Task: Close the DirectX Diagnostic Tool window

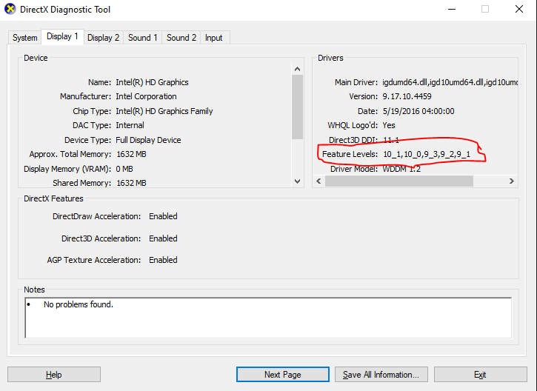Action: coord(519,9)
